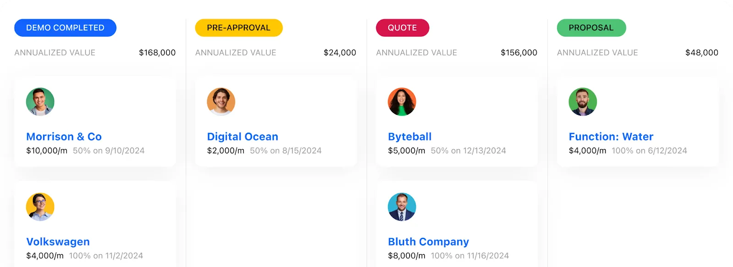The image size is (733, 267).
Task: Open the Digital Ocean deal link
Action: (242, 137)
